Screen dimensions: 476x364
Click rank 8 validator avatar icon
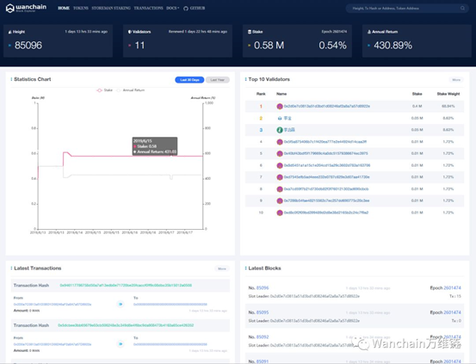(x=280, y=189)
